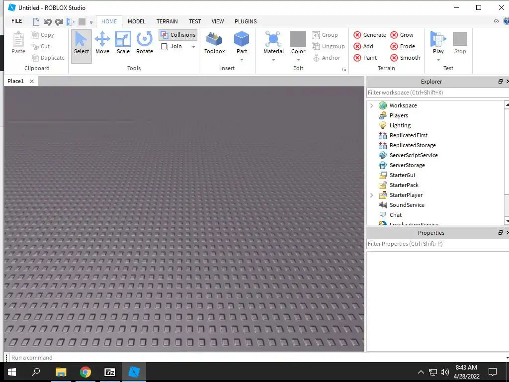Switch to the TEST tab
The height and width of the screenshot is (382, 509).
[195, 21]
